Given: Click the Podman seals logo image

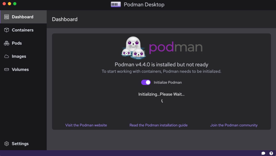Looking at the screenshot, I should [133, 48].
